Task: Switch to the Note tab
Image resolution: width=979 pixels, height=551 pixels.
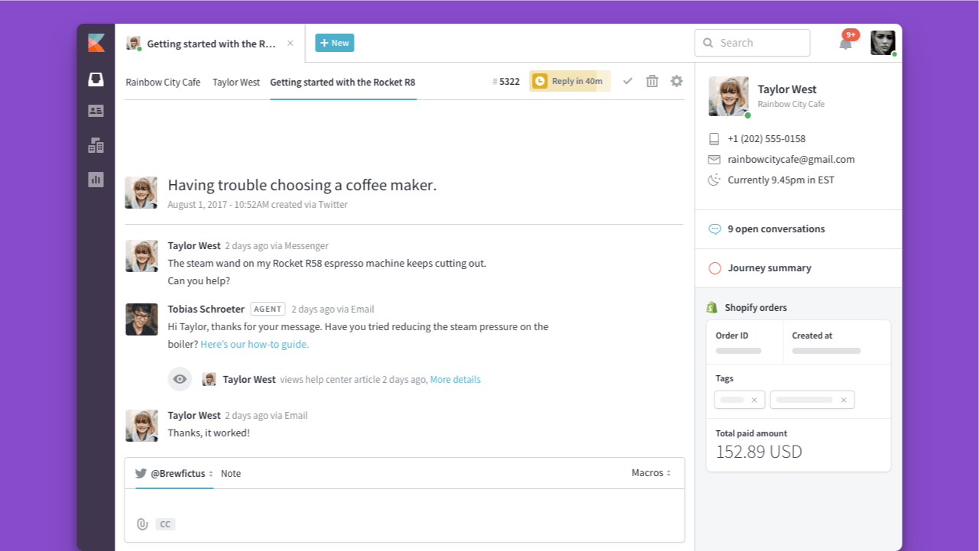Action: click(x=231, y=474)
